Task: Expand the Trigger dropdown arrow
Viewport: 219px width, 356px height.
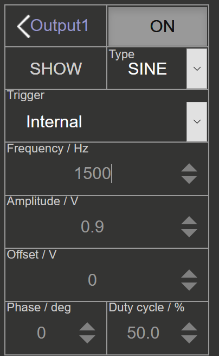Action: pyautogui.click(x=197, y=121)
